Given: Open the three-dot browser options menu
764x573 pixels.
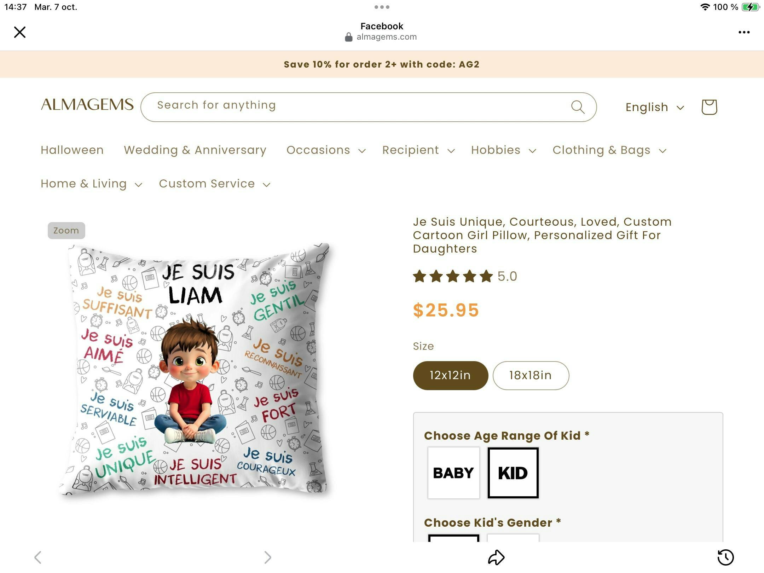Looking at the screenshot, I should tap(744, 32).
